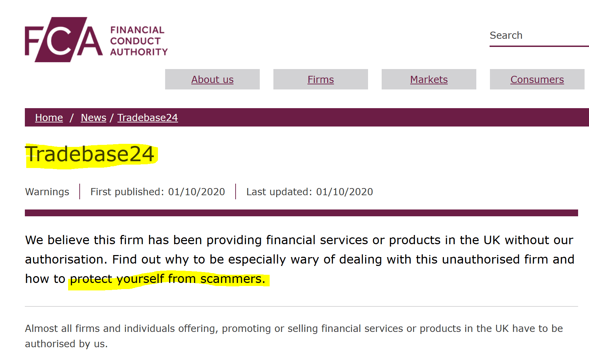
Task: Open the Markets navigation menu
Action: 429,79
